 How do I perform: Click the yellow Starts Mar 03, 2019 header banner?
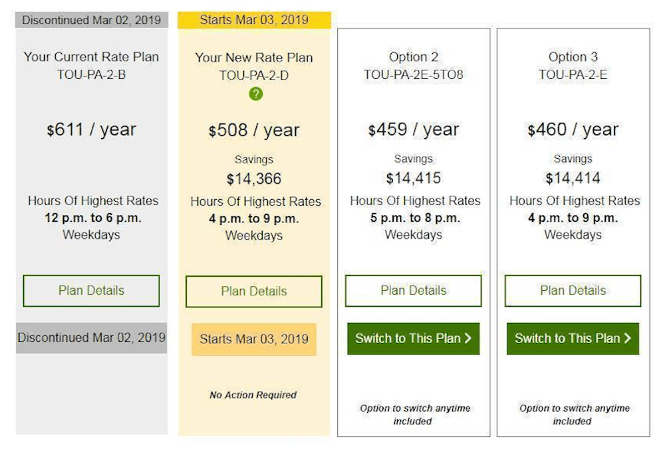254,20
